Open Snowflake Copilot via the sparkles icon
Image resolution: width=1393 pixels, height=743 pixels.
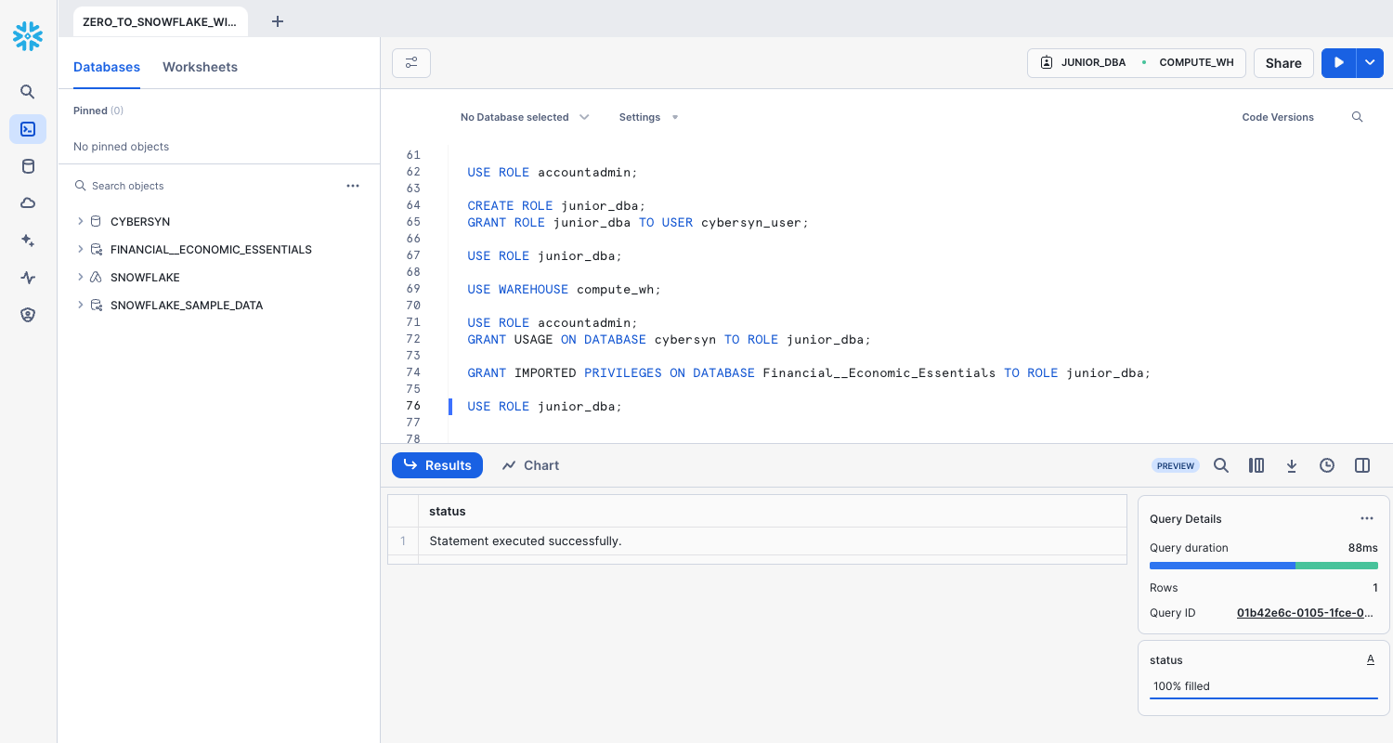point(27,240)
